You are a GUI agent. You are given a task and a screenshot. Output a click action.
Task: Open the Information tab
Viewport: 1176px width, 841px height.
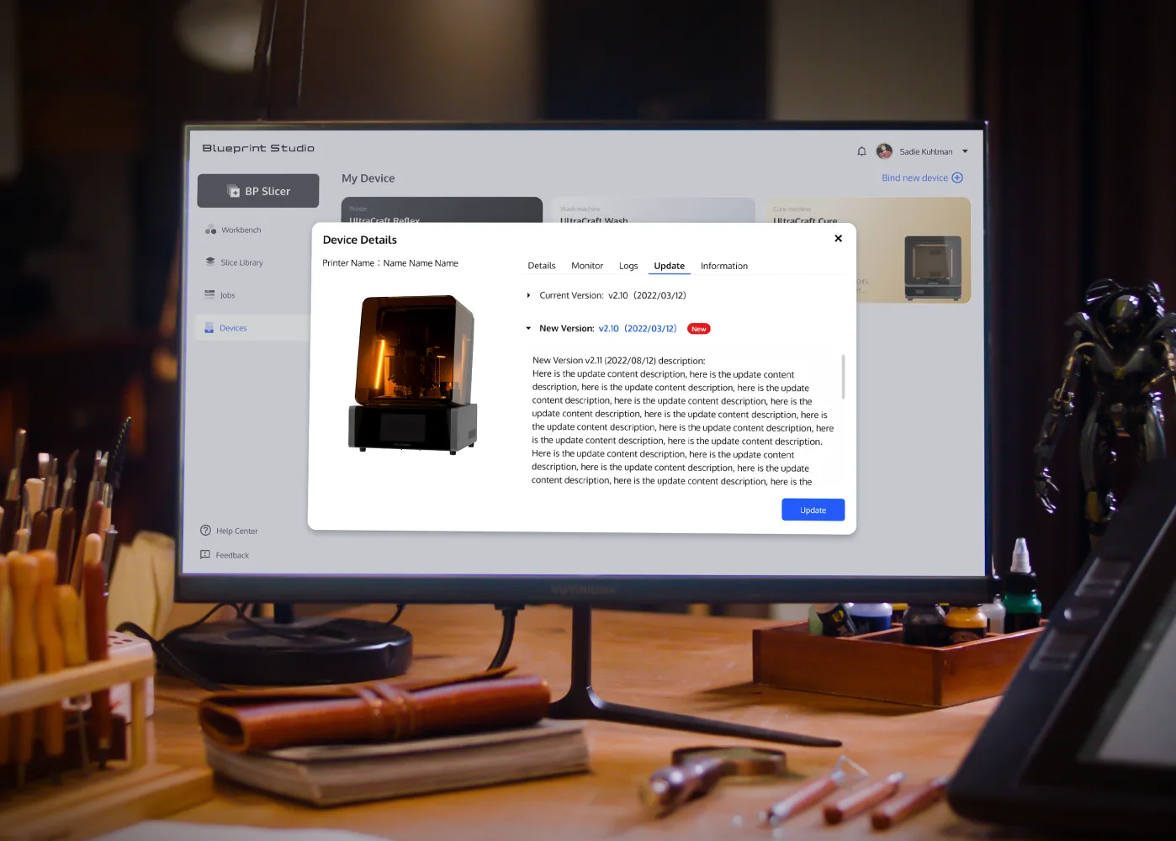coord(723,266)
